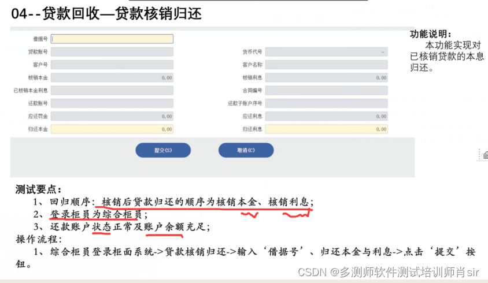Submit the form with 提交(S)
This screenshot has width=488, height=283.
(163, 150)
